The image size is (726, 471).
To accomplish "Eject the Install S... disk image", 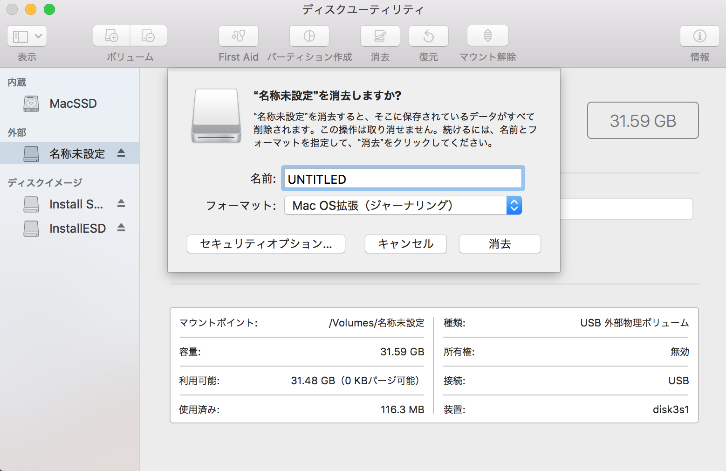I will [122, 204].
